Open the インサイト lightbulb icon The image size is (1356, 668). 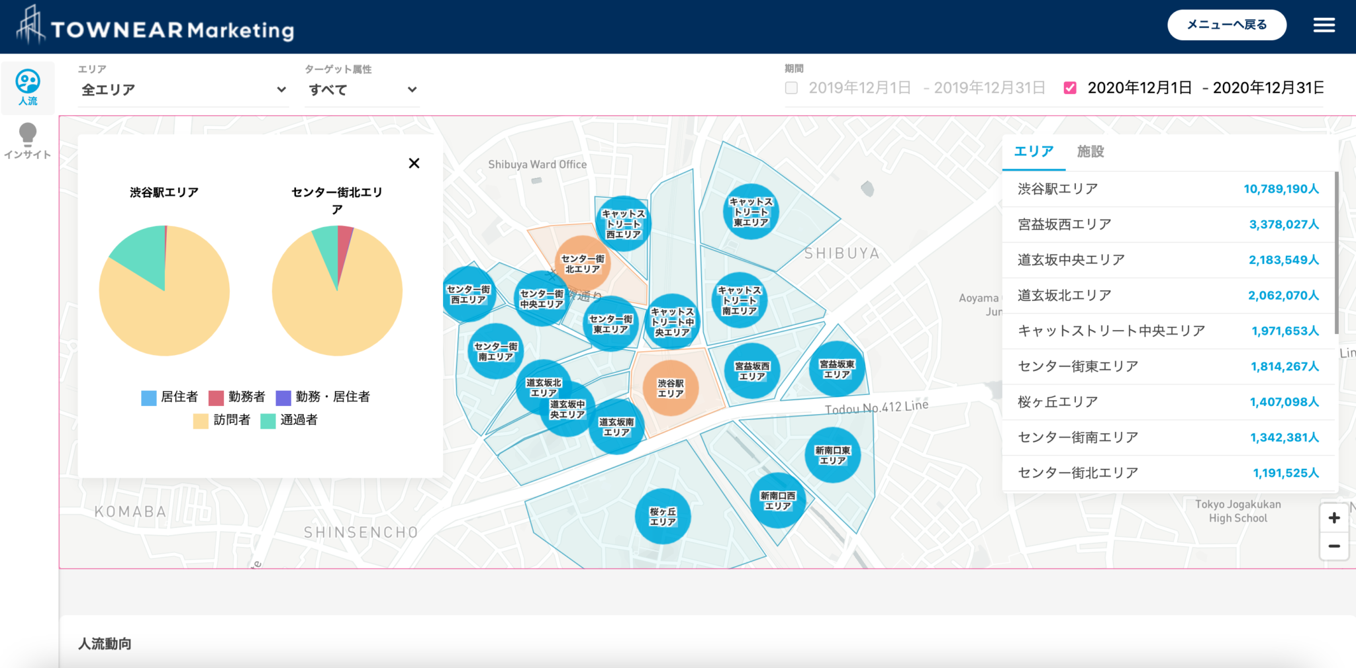click(x=28, y=142)
